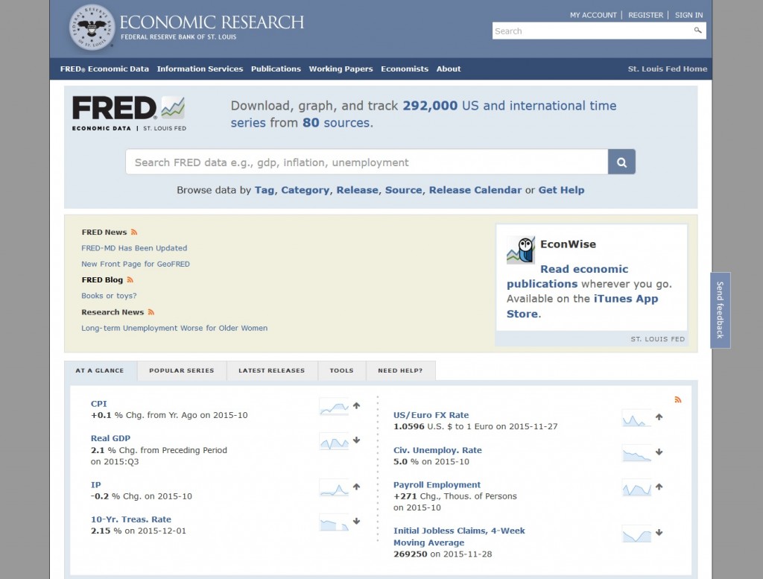Open the FRED Economic Data menu

[x=104, y=69]
